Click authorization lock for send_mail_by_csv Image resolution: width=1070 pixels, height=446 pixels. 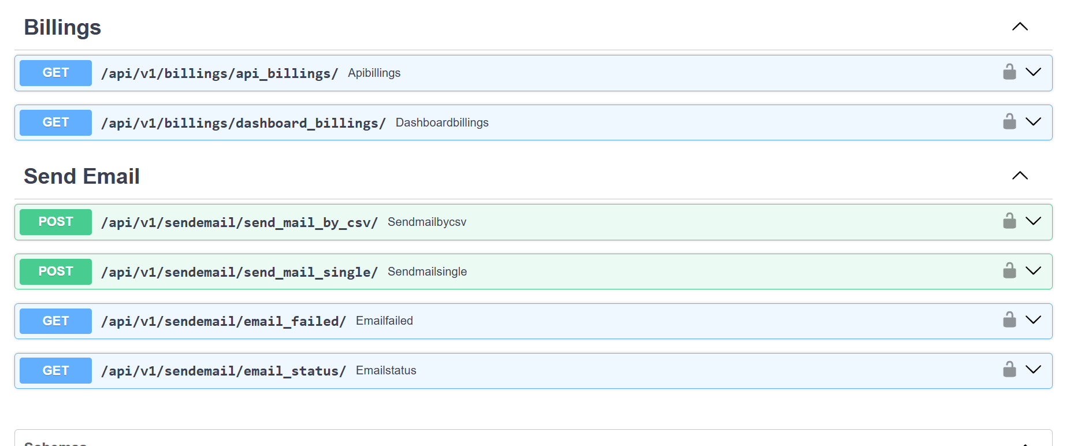pos(1009,221)
